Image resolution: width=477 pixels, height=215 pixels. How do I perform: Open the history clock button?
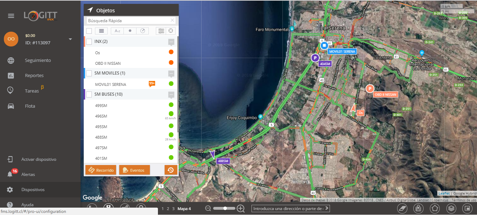click(171, 170)
